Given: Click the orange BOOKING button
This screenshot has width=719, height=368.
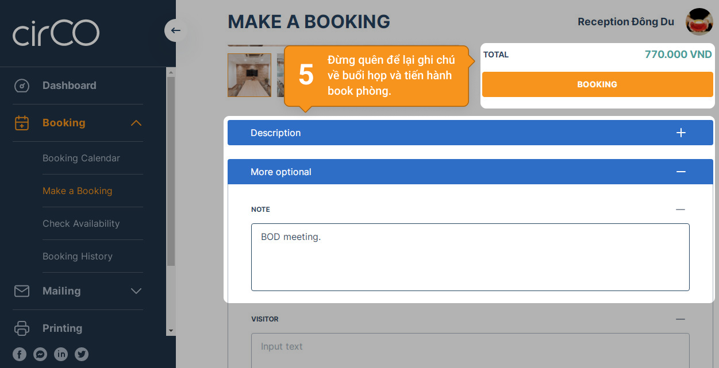Looking at the screenshot, I should 597,84.
